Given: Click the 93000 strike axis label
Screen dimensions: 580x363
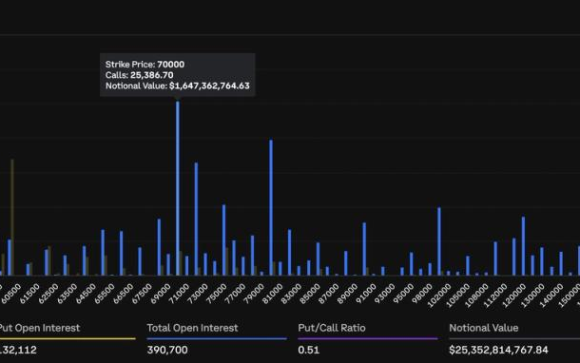Looking at the screenshot, I should pyautogui.click(x=385, y=294).
